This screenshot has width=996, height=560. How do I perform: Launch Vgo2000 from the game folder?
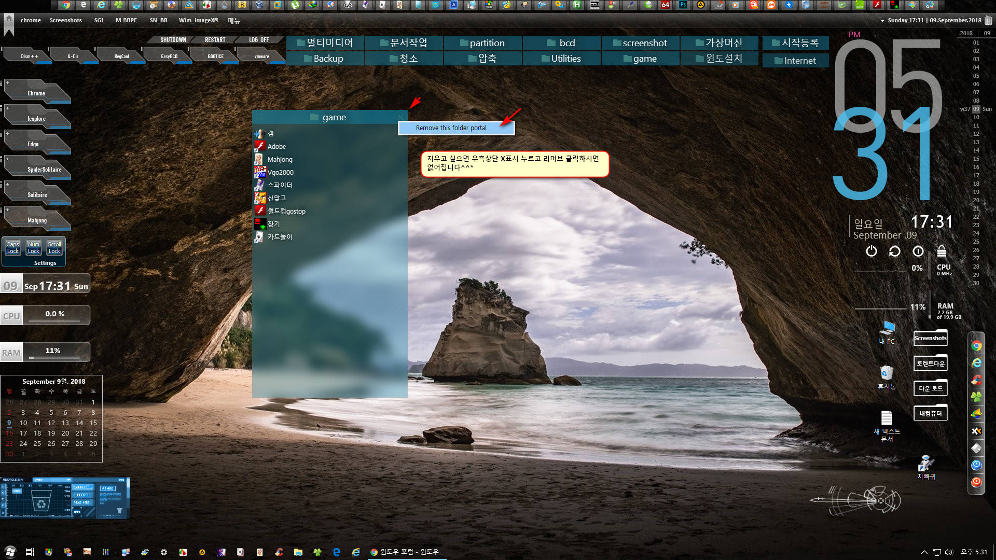click(x=280, y=172)
